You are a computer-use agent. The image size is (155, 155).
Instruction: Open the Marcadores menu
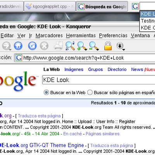pos(49,35)
